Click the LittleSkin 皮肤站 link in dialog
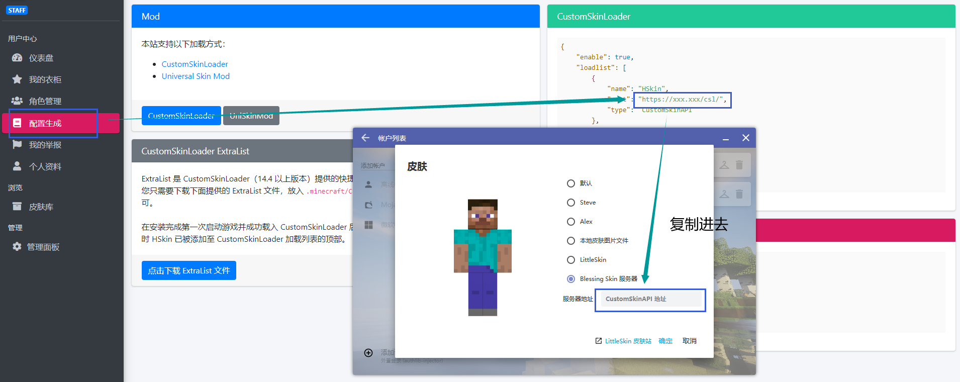 pos(628,341)
